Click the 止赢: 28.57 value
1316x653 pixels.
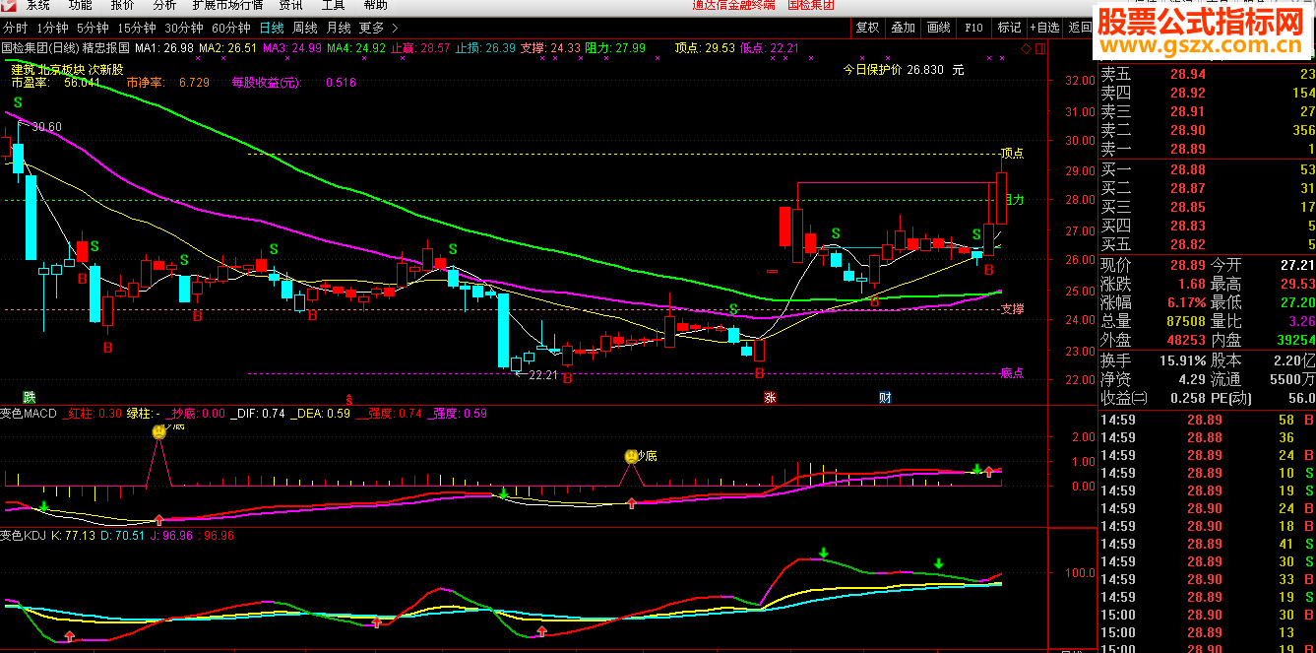(420, 48)
